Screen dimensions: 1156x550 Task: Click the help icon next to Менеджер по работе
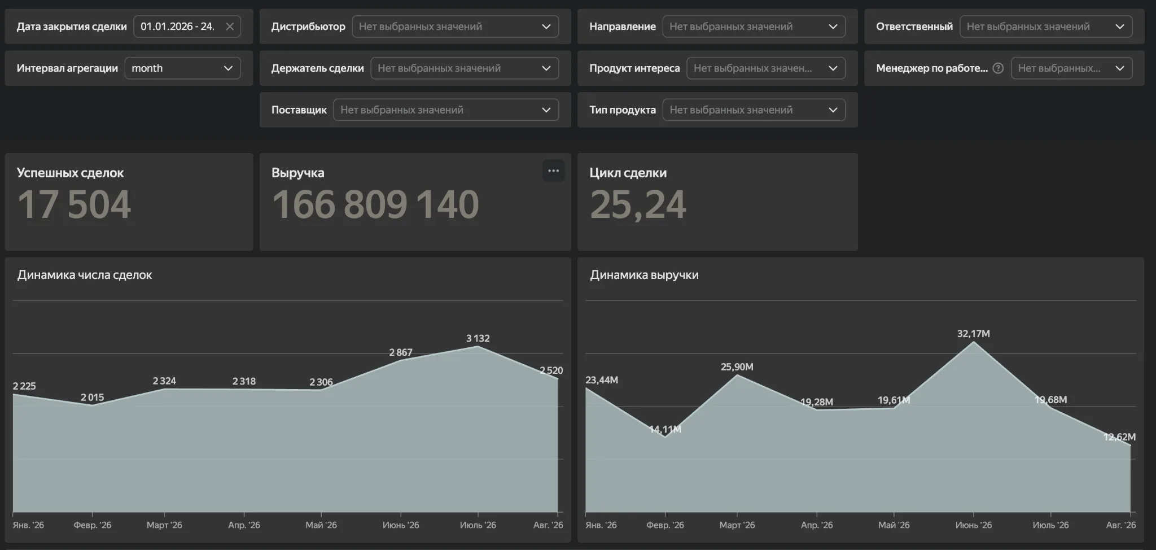point(998,68)
